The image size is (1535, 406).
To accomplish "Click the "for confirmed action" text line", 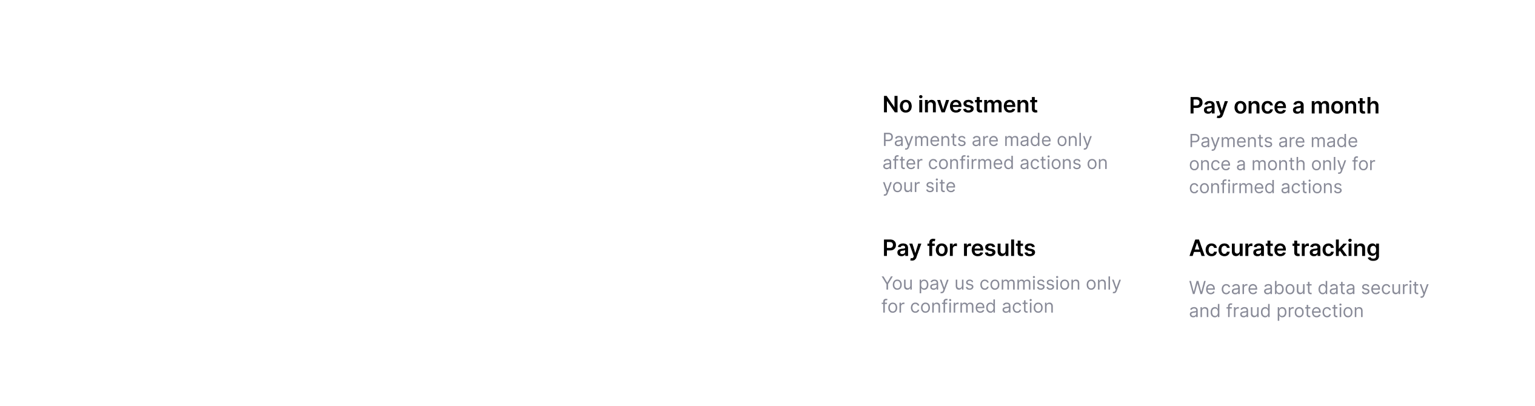I will tap(967, 307).
